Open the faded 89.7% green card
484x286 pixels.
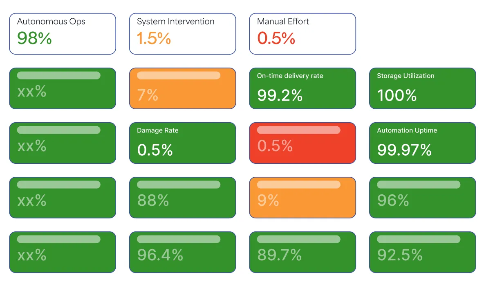(x=302, y=252)
